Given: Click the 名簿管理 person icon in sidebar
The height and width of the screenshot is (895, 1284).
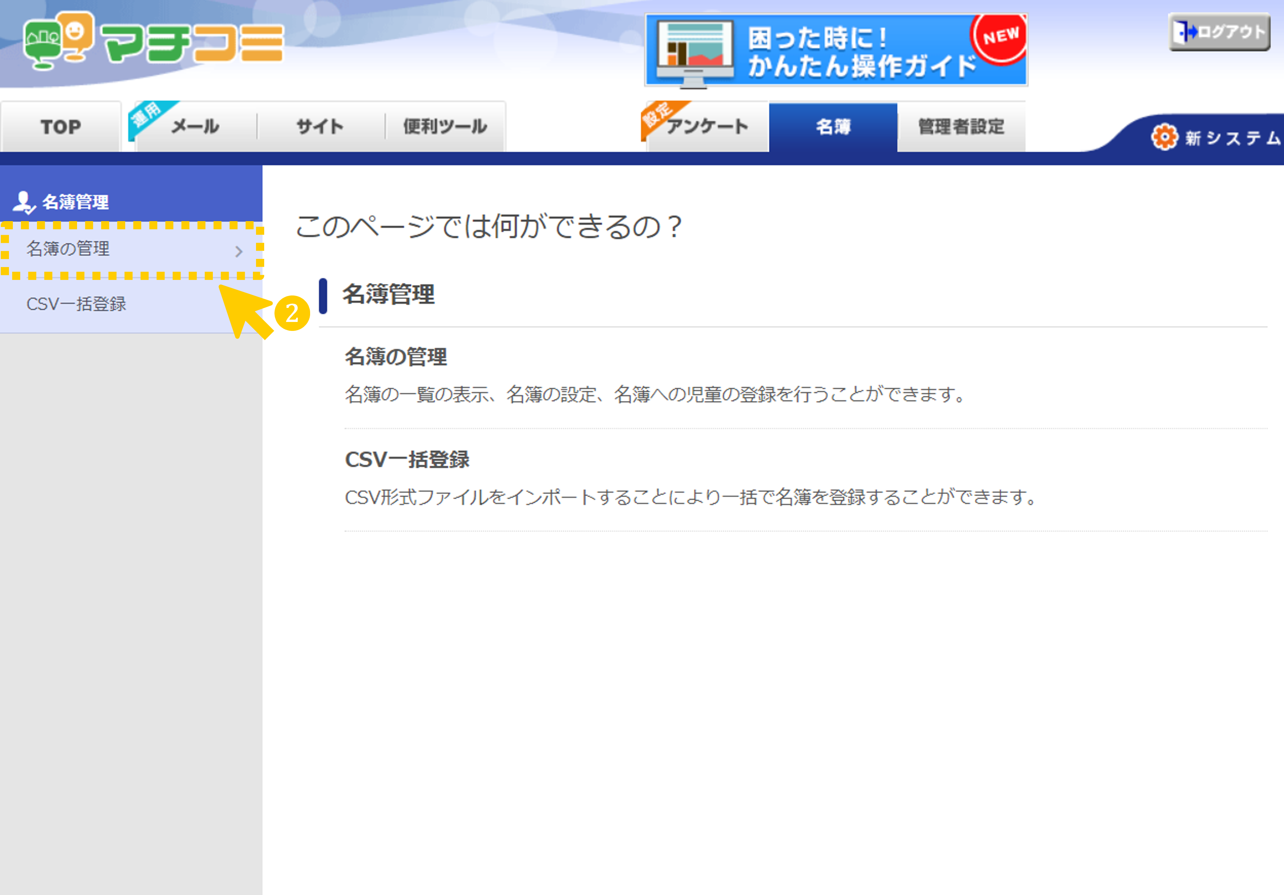Looking at the screenshot, I should click(x=24, y=202).
